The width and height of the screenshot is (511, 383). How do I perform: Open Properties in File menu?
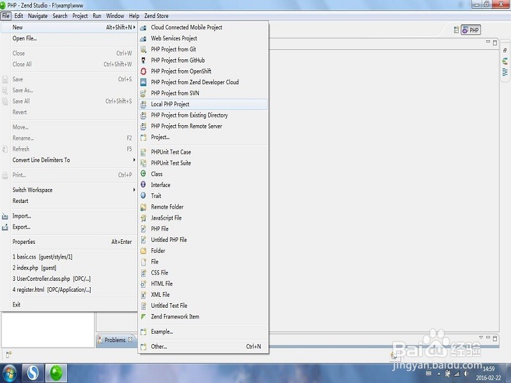coord(69,242)
